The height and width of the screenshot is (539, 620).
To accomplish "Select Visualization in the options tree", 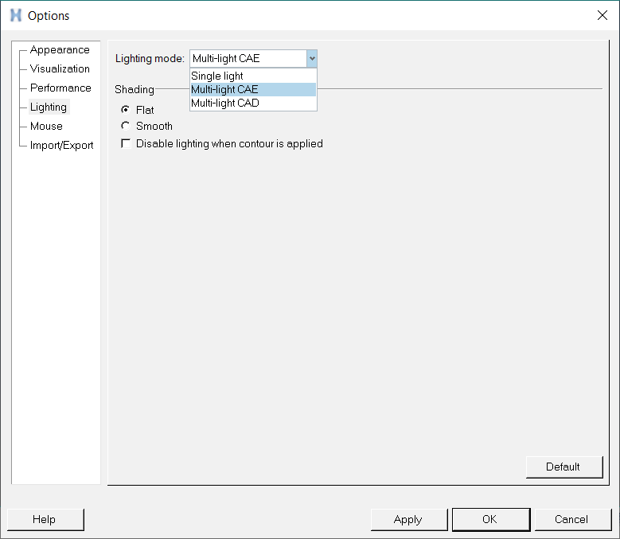I will 60,68.
